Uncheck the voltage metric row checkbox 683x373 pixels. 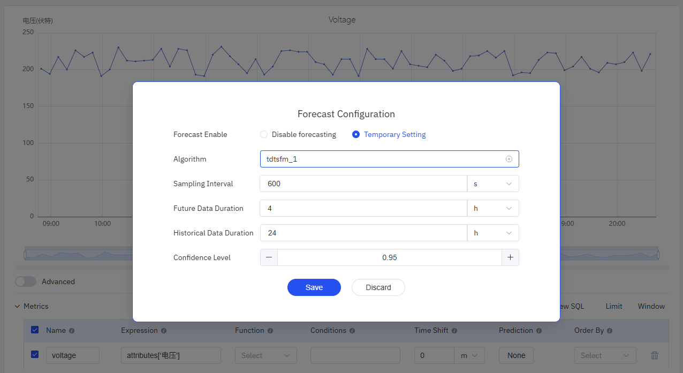pyautogui.click(x=35, y=354)
